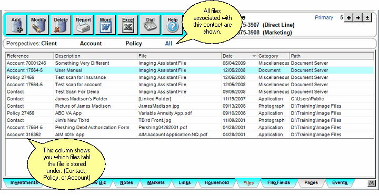
Task: Launch the Excel export button
Action: pyautogui.click(x=127, y=25)
